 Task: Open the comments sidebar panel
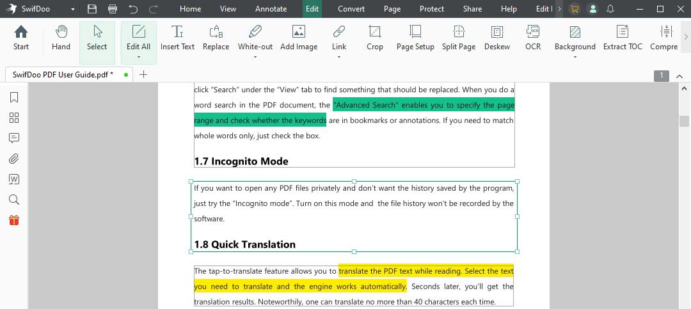click(14, 138)
